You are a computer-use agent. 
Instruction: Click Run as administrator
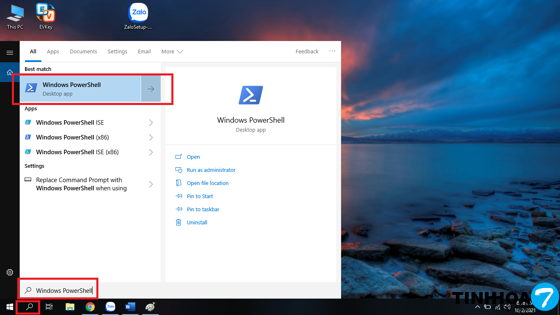[x=211, y=170]
